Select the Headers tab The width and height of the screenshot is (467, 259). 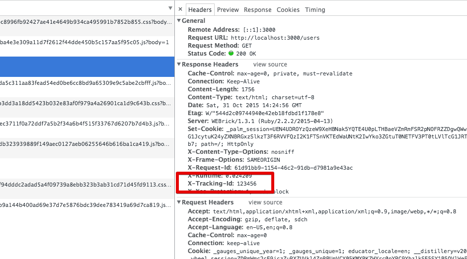pyautogui.click(x=200, y=9)
